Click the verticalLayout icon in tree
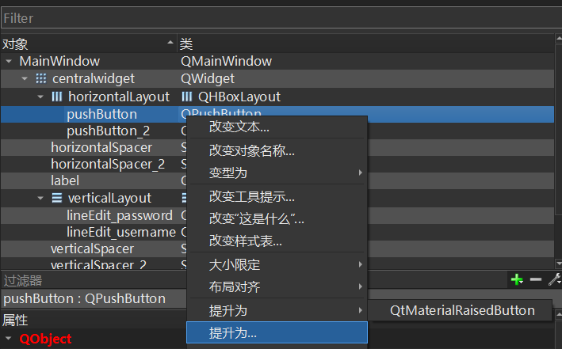This screenshot has width=562, height=349. (x=56, y=198)
